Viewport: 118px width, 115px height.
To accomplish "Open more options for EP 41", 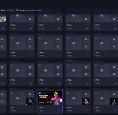I will [x=31, y=56].
